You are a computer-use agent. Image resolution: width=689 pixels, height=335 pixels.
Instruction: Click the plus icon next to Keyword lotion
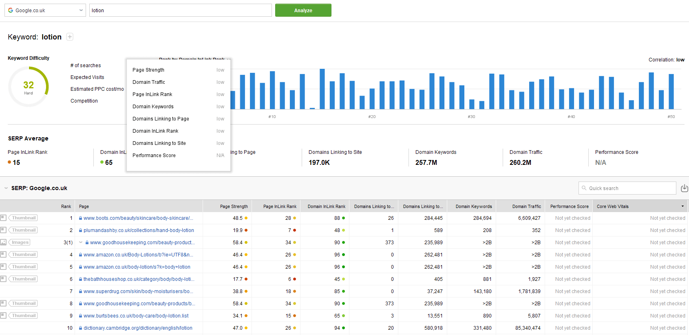click(x=70, y=37)
